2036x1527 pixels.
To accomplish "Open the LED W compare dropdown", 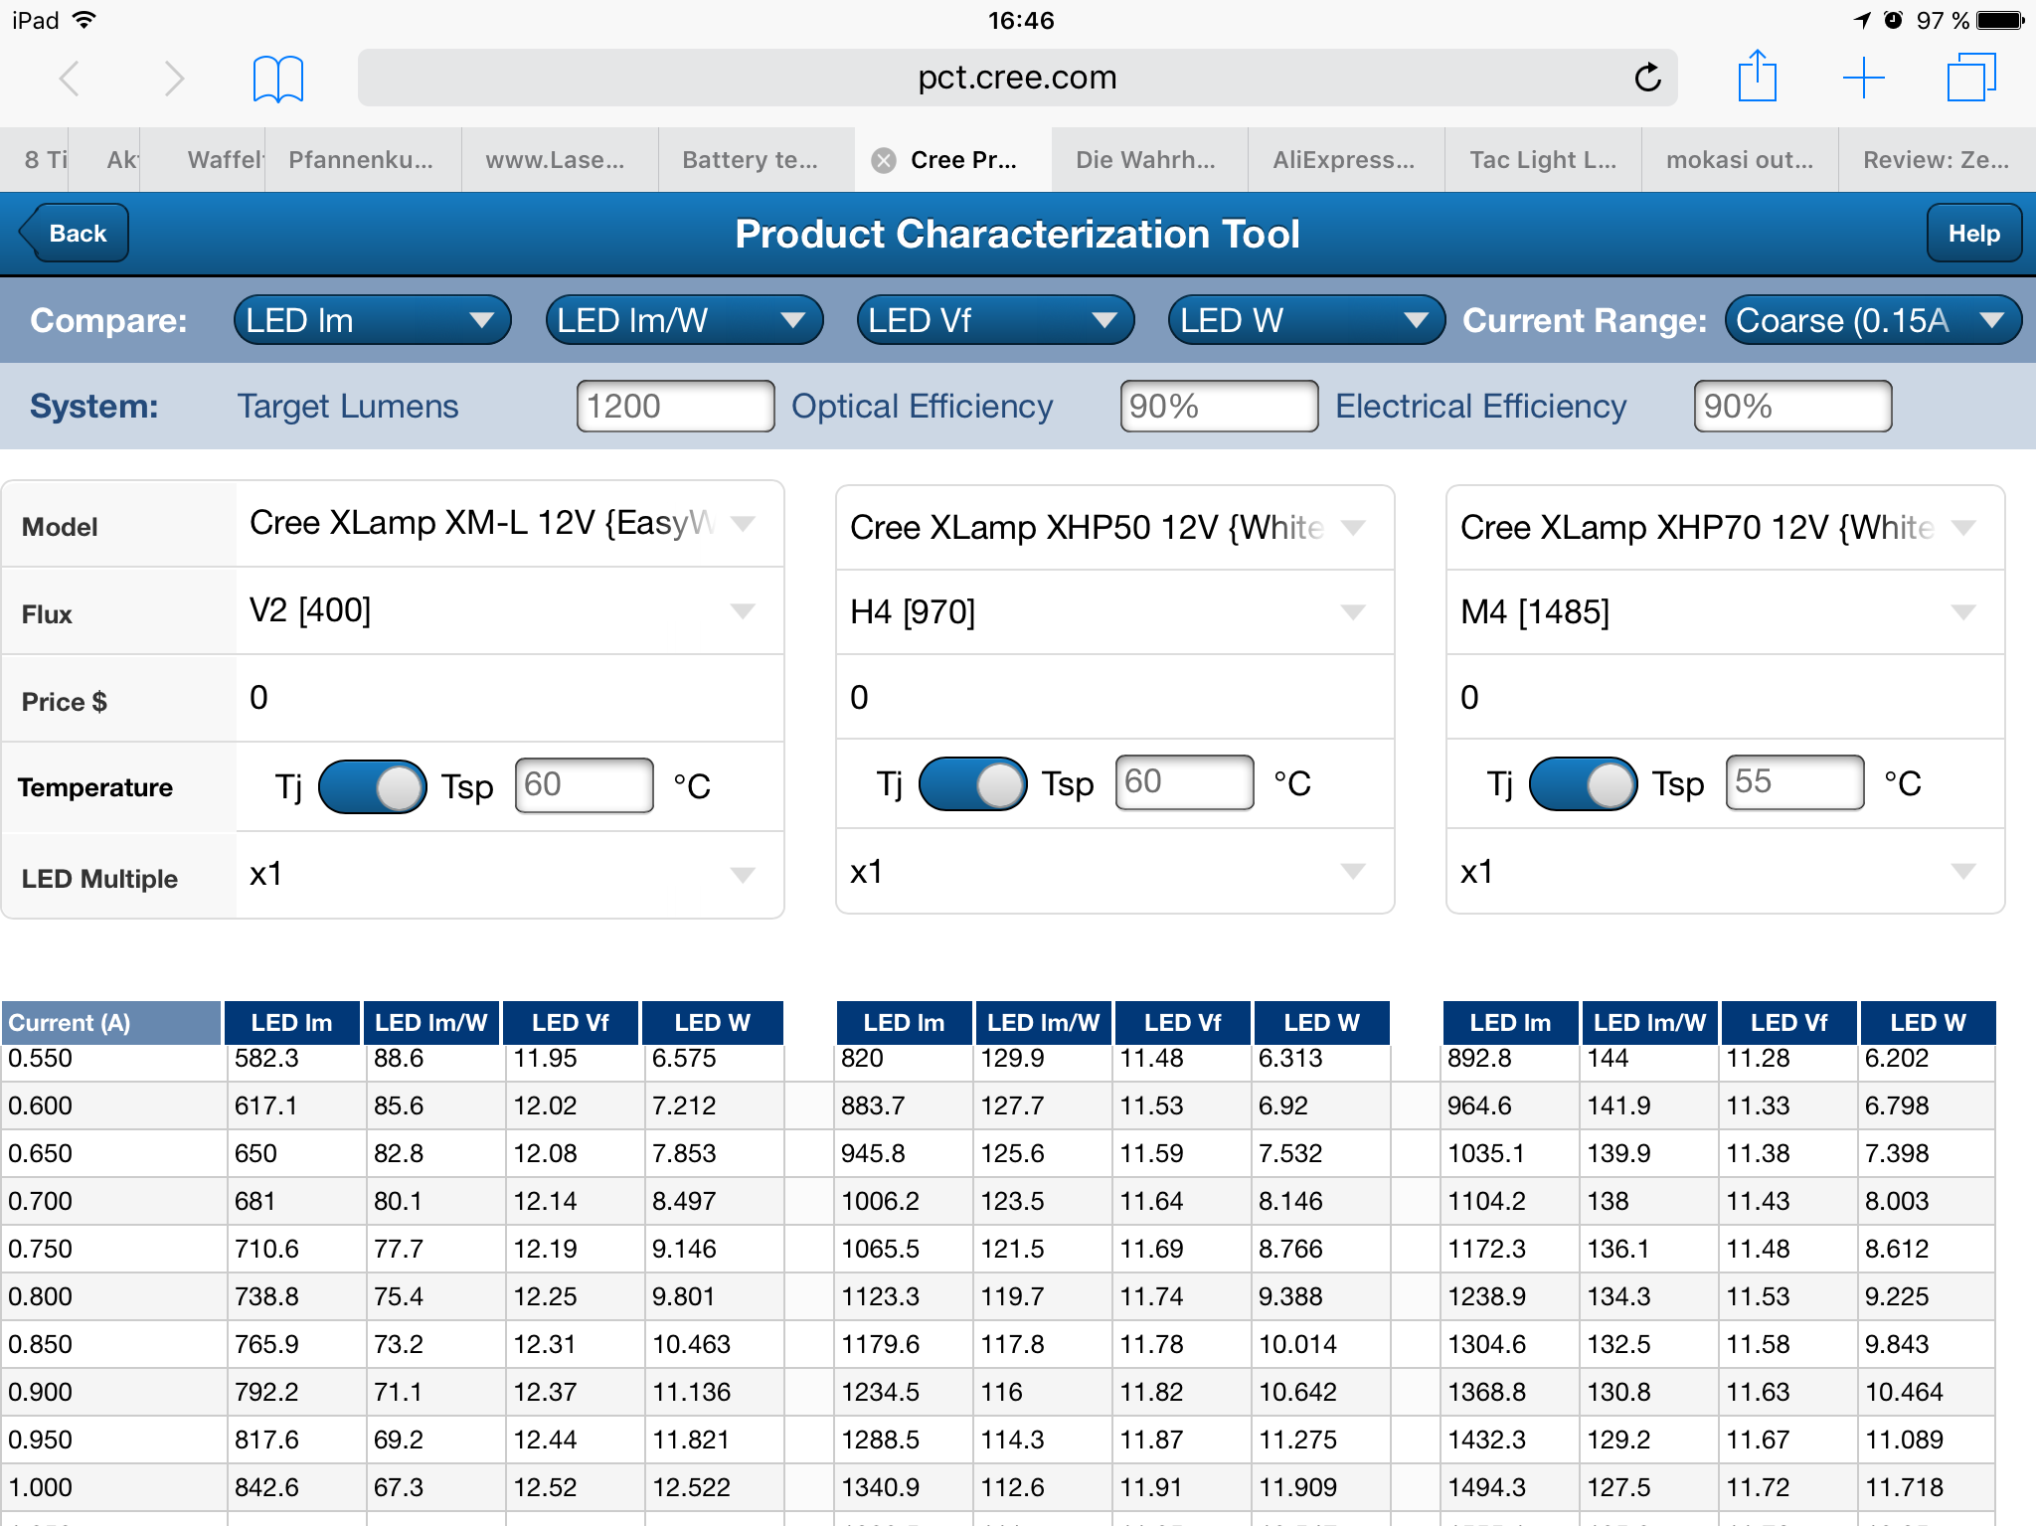I will pyautogui.click(x=1306, y=320).
